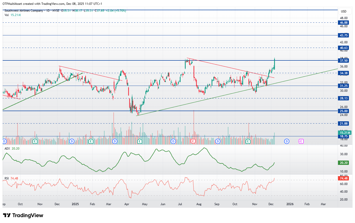Click the dividend D marker in late December 2024
The width and height of the screenshot is (355, 223).
click(x=72, y=141)
